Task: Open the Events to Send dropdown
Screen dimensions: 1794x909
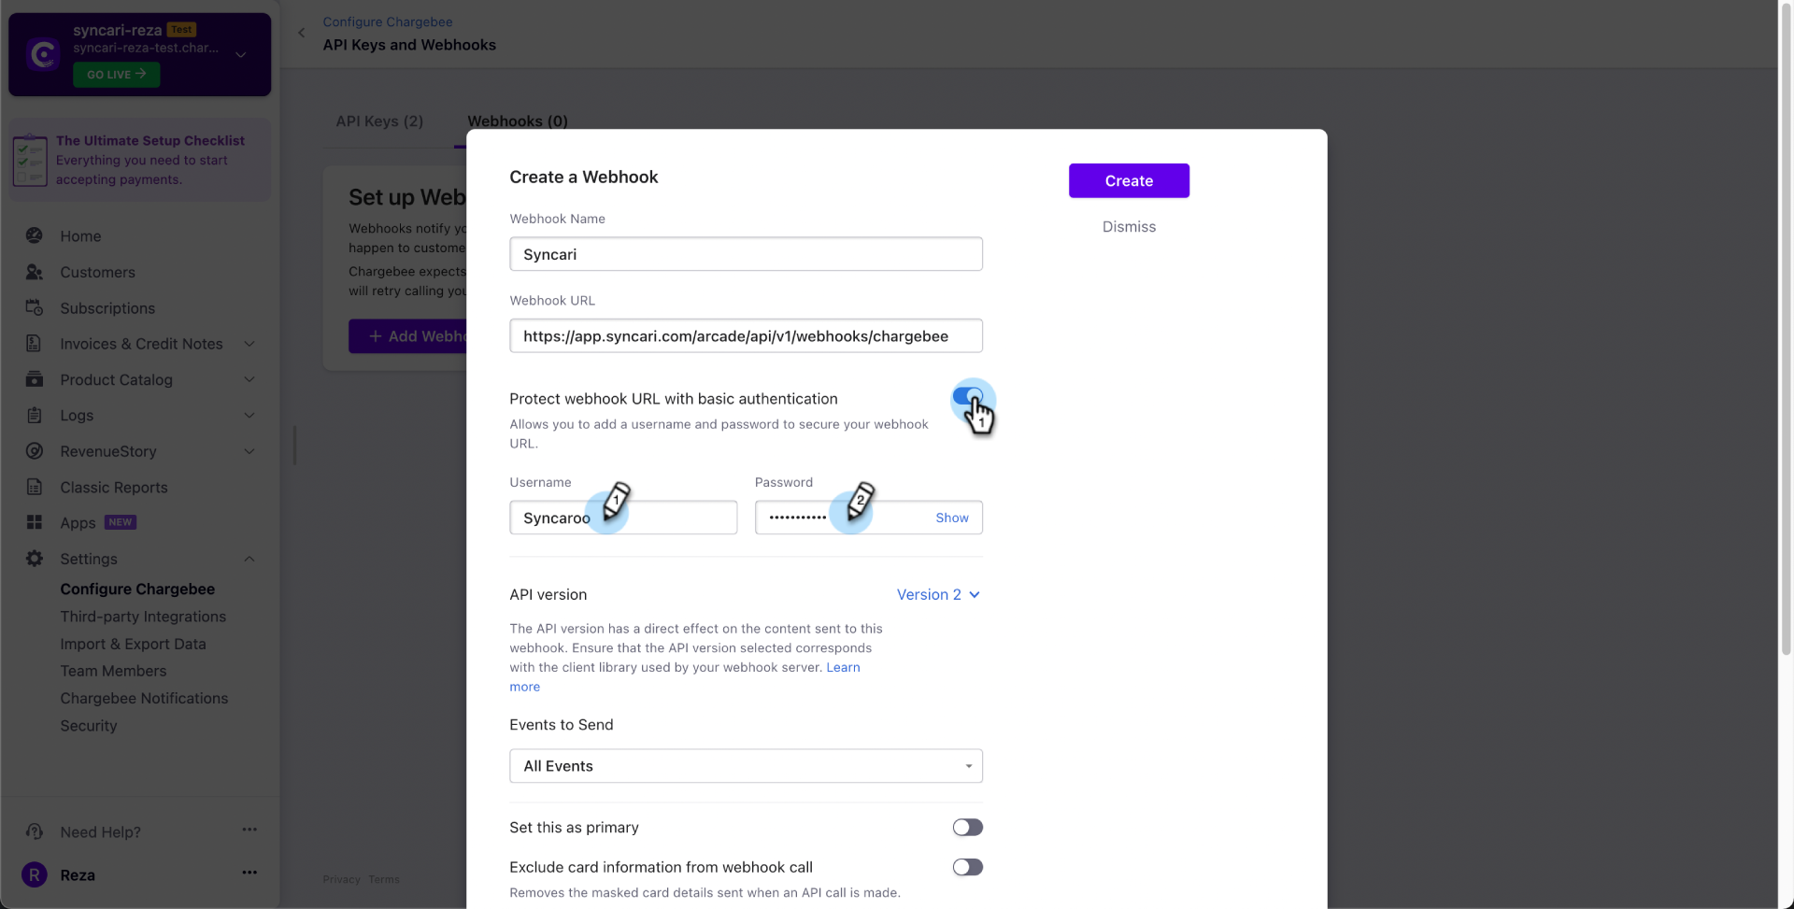Action: 745,765
